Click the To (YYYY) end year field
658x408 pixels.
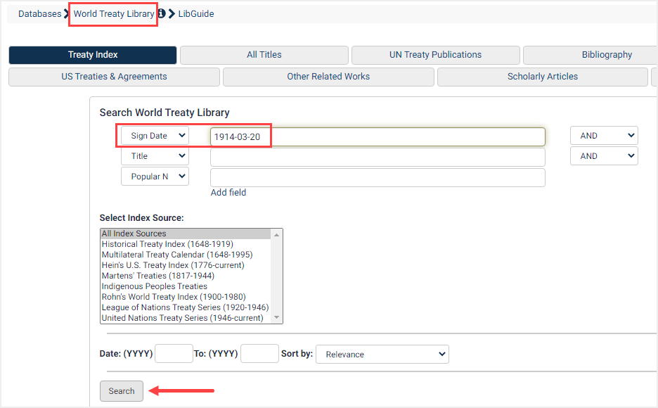[260, 353]
